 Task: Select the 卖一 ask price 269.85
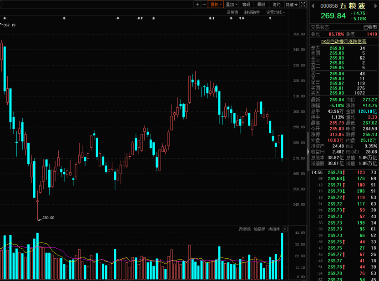pos(337,68)
